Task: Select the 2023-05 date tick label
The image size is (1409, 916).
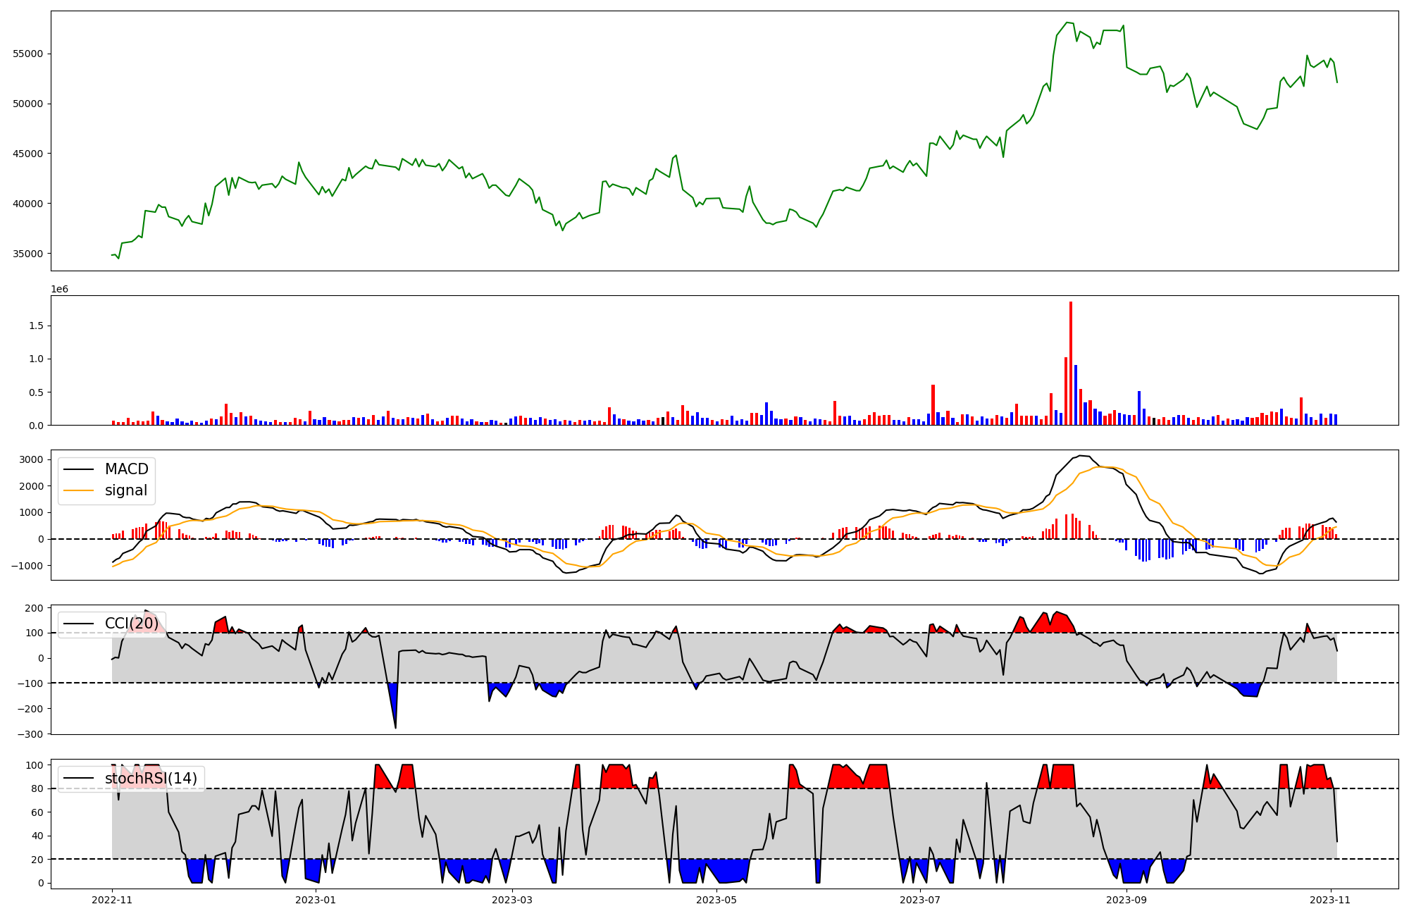Action: click(716, 900)
